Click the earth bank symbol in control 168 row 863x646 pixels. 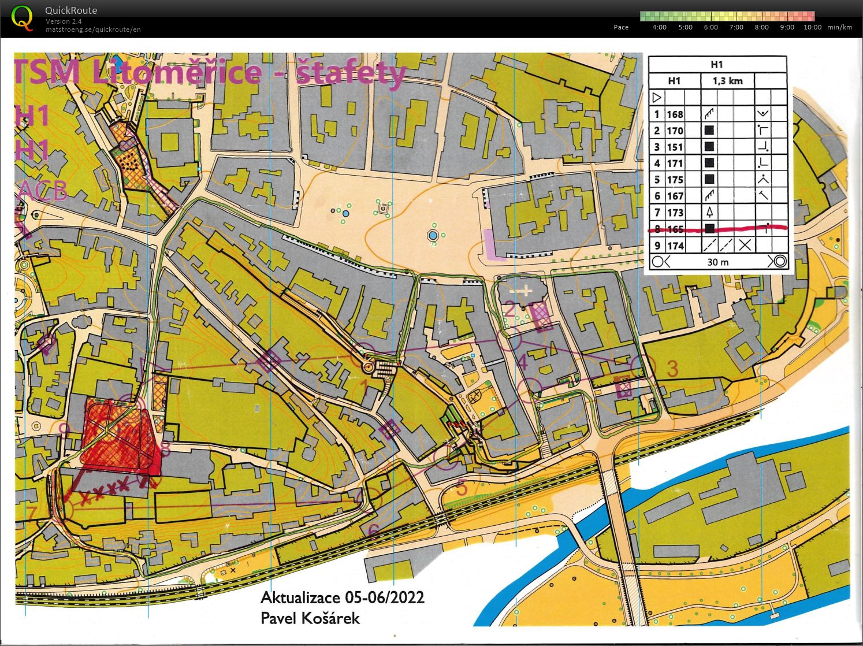(709, 114)
